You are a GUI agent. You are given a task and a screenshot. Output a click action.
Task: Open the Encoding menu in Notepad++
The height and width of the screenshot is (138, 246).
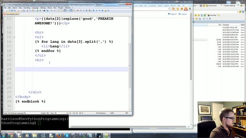(x=27, y=8)
